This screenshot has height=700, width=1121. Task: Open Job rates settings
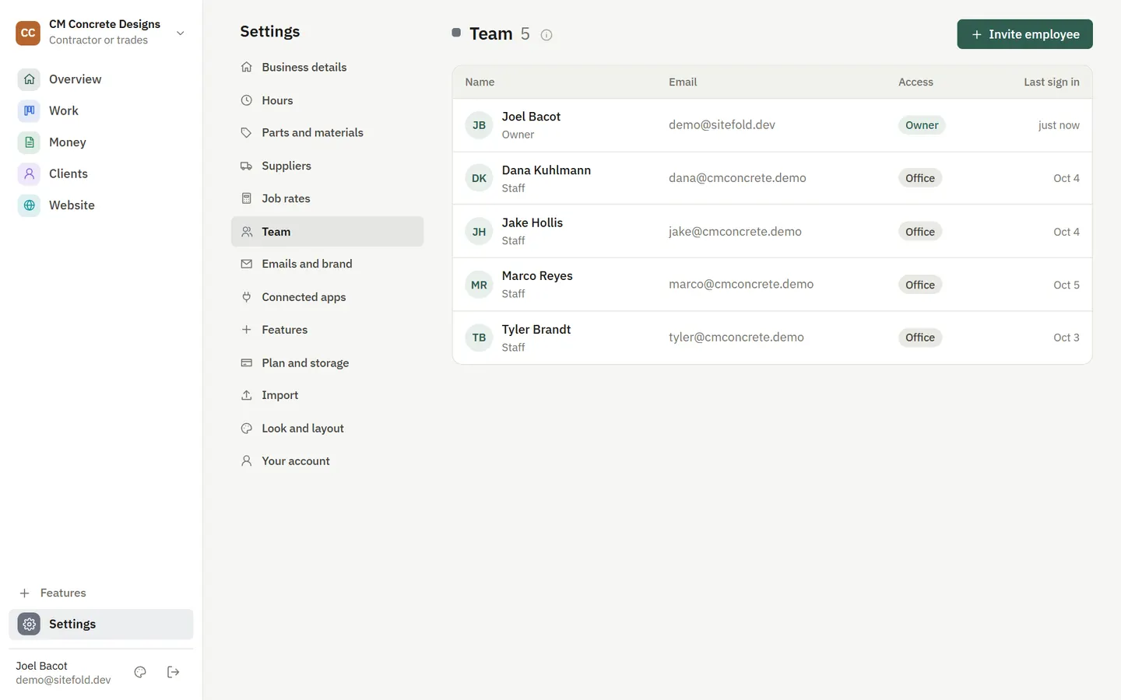click(x=327, y=198)
